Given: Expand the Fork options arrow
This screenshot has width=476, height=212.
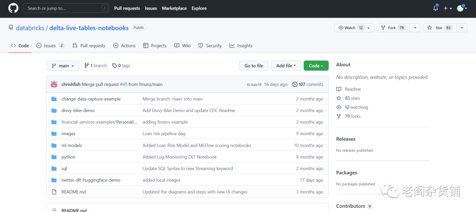Looking at the screenshot, I should (x=415, y=28).
